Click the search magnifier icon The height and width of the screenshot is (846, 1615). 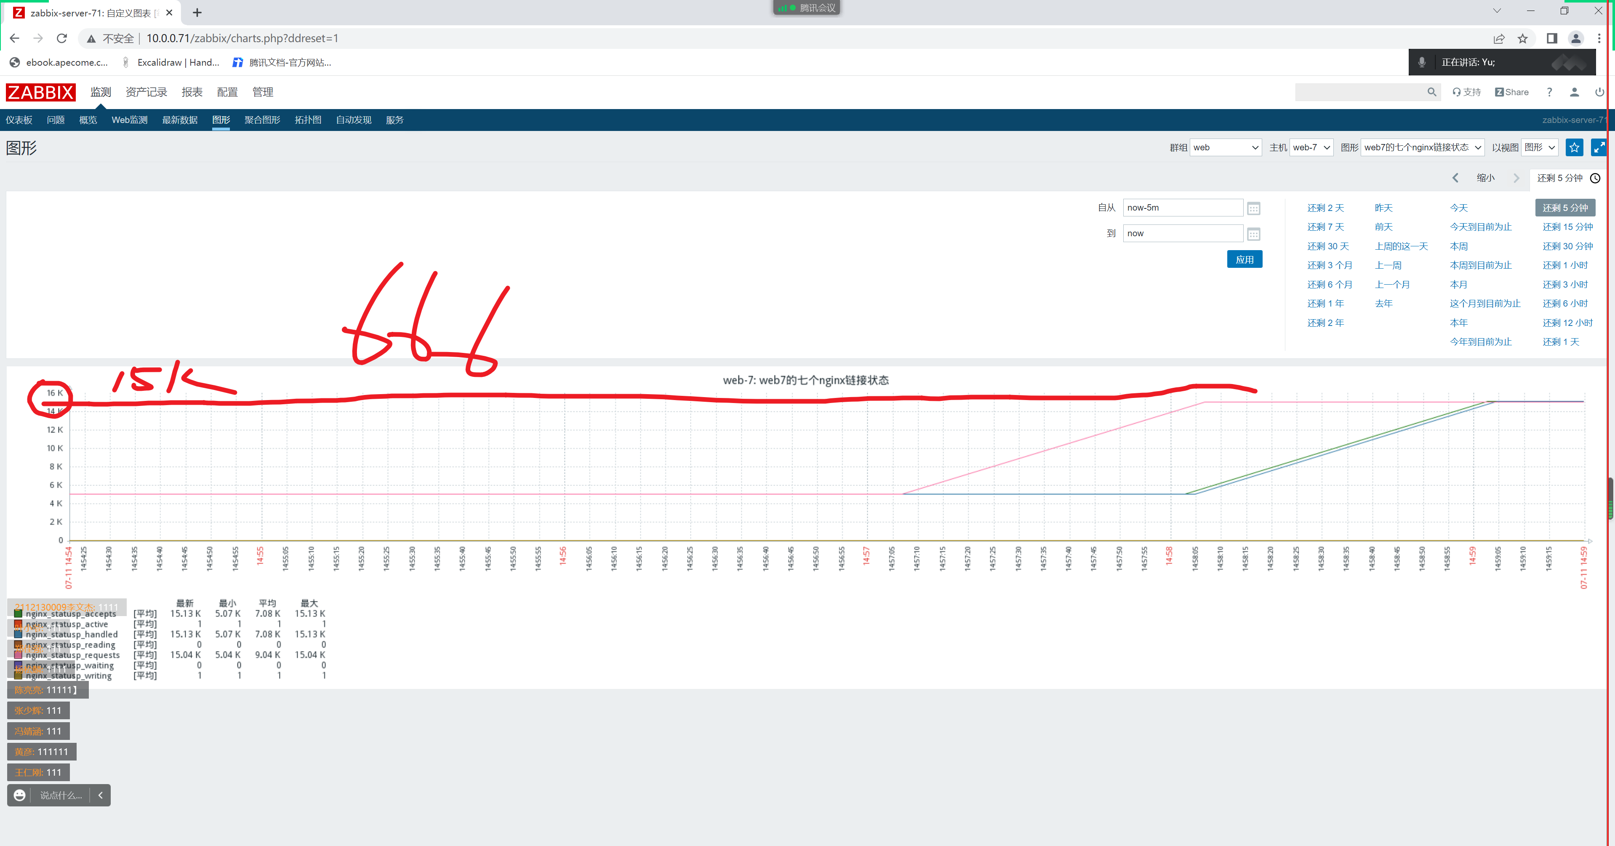[1431, 92]
